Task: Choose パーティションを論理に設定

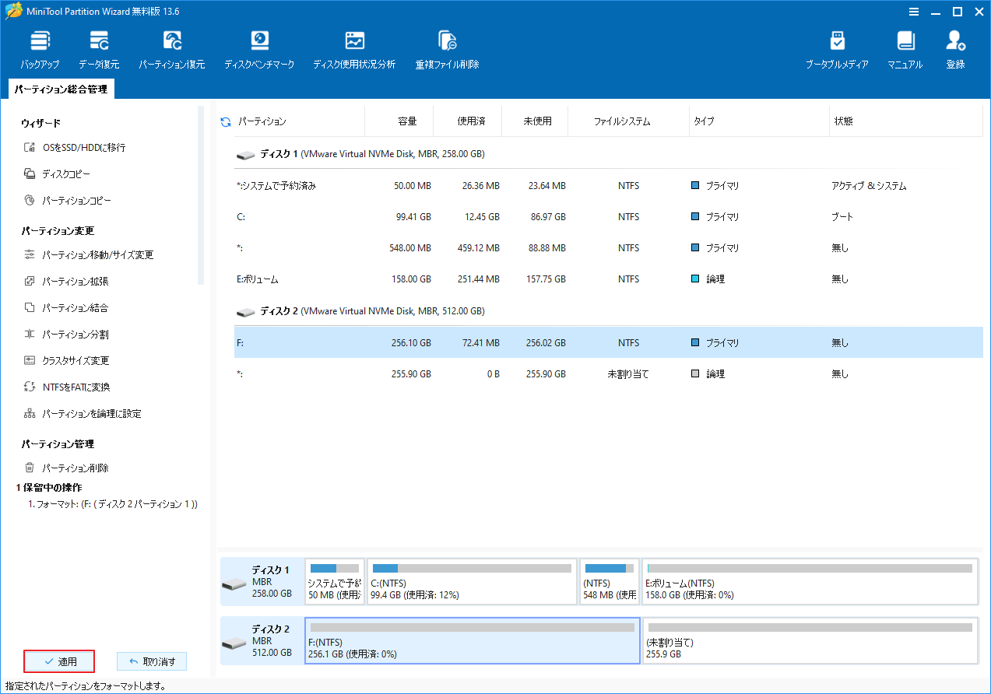Action: tap(83, 414)
